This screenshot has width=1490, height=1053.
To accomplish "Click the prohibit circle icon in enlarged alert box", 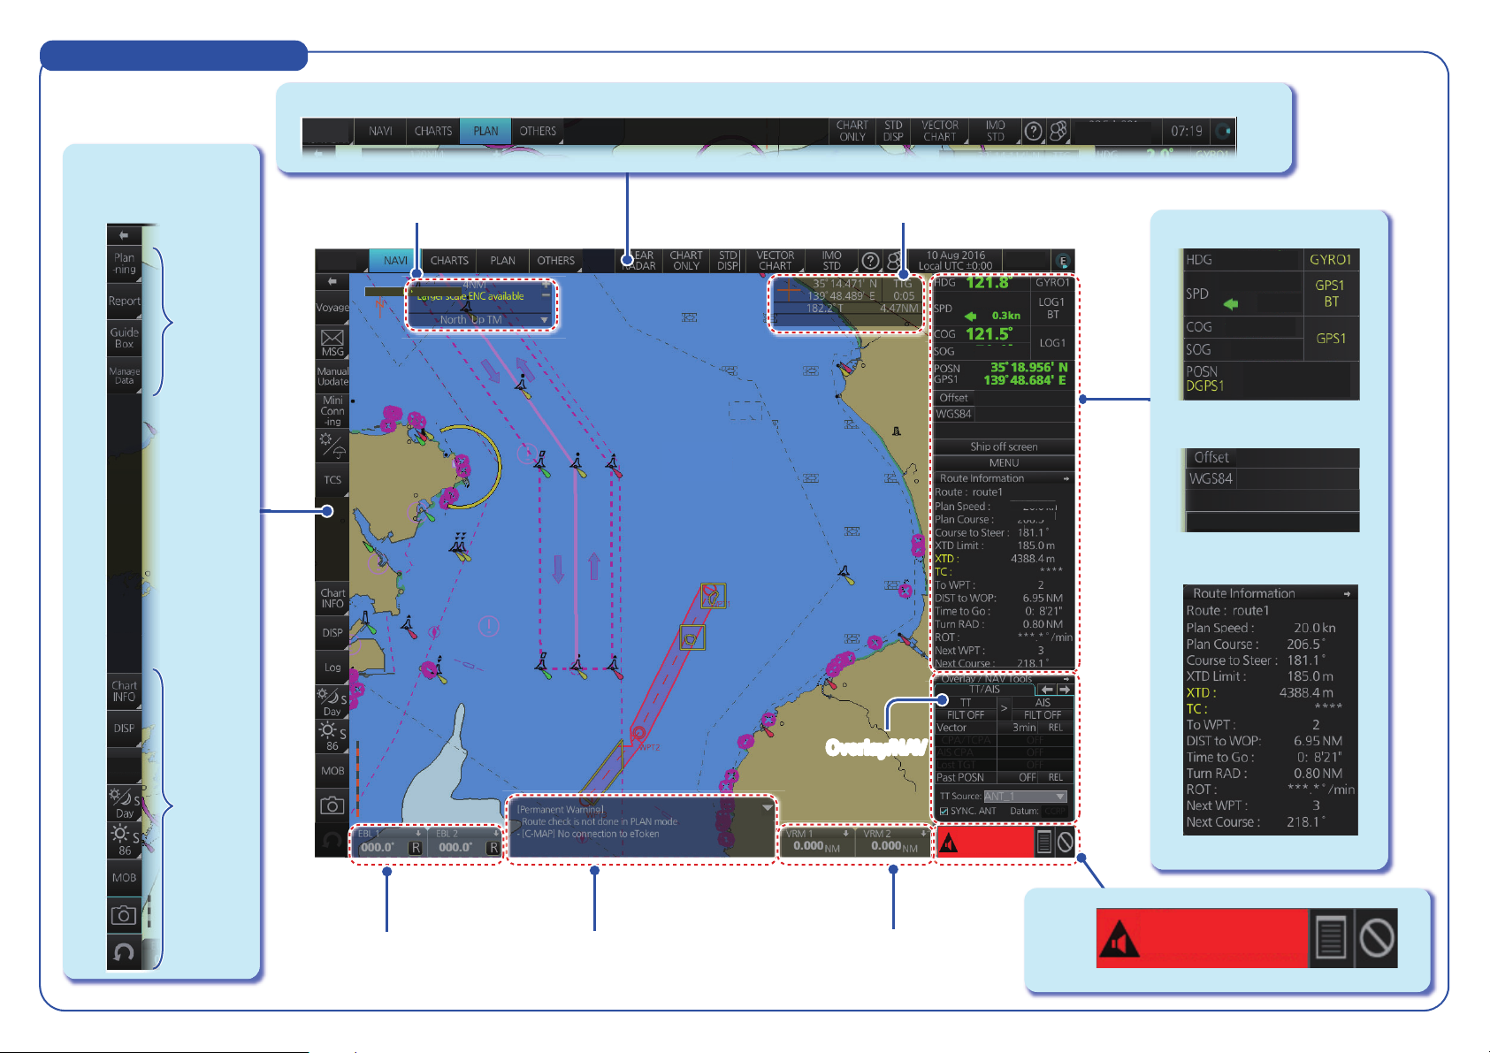I will [x=1377, y=937].
